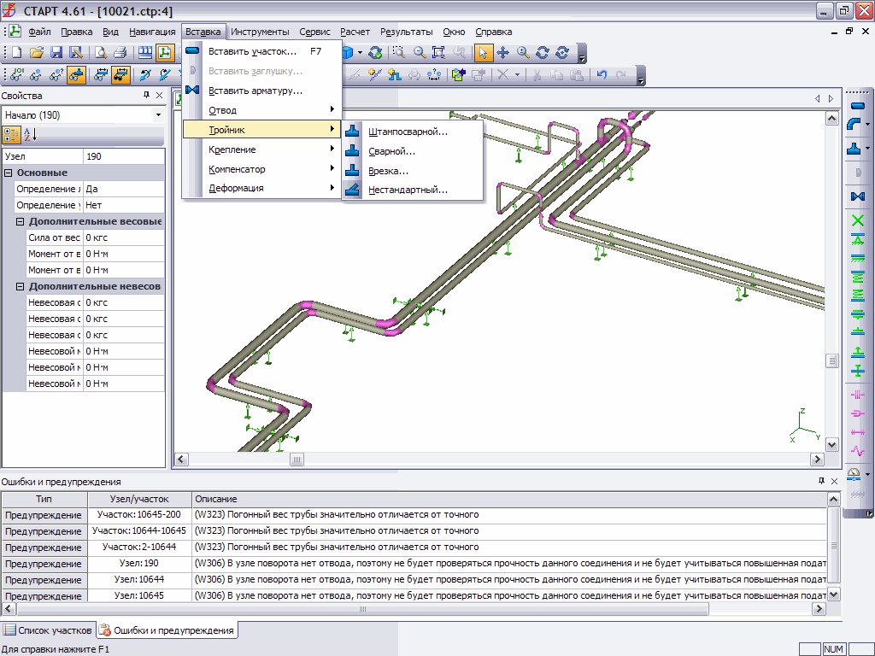The image size is (875, 656).
Task: Collapse the Основные property group
Action: coord(9,173)
